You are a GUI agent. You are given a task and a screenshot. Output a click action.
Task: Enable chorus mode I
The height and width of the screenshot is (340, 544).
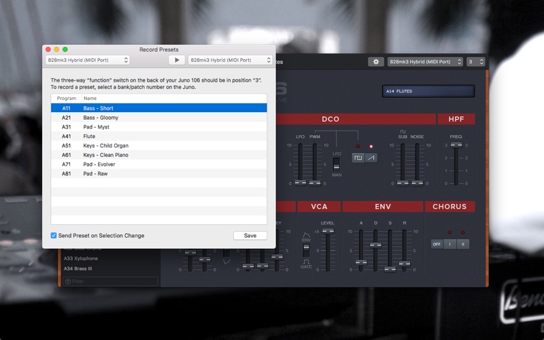(449, 244)
